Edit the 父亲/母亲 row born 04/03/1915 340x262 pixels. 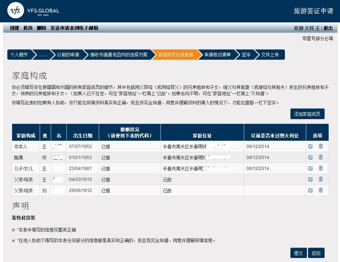tap(311, 179)
